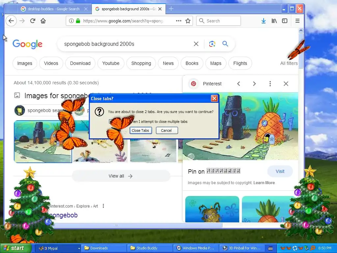Open All filters option
The width and height of the screenshot is (337, 253).
(289, 63)
